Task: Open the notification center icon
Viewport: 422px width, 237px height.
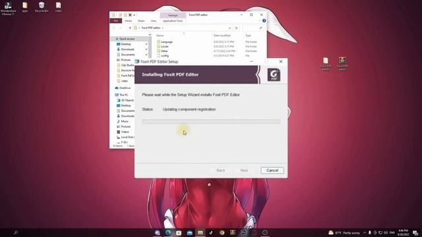Action: coord(415,232)
